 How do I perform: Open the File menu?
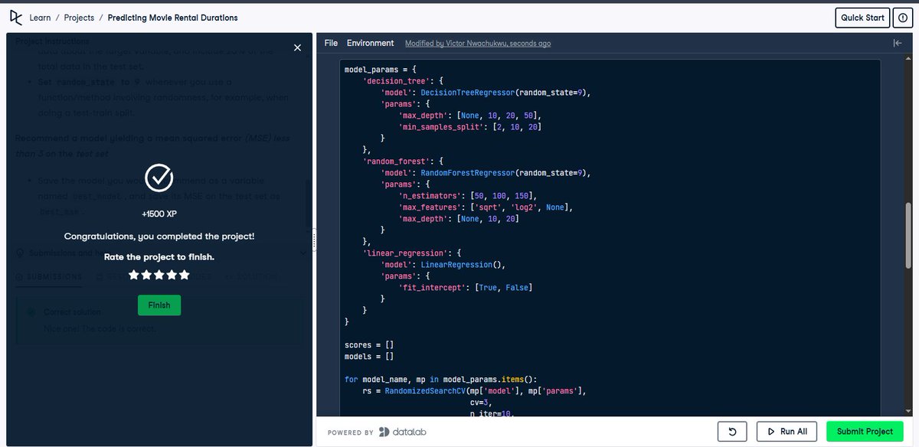(331, 43)
